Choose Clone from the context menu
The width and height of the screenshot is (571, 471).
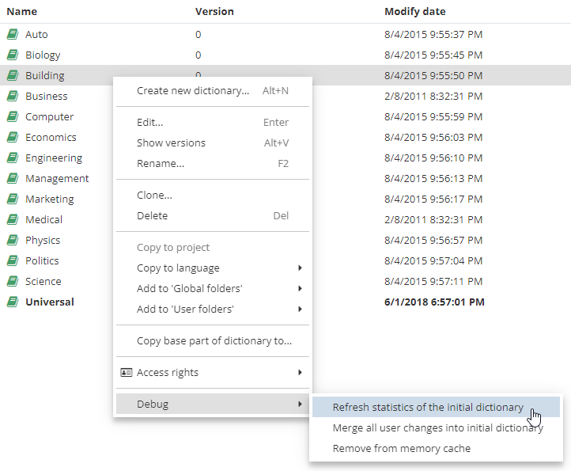point(154,196)
